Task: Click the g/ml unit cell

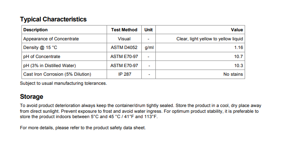Action: pos(149,48)
